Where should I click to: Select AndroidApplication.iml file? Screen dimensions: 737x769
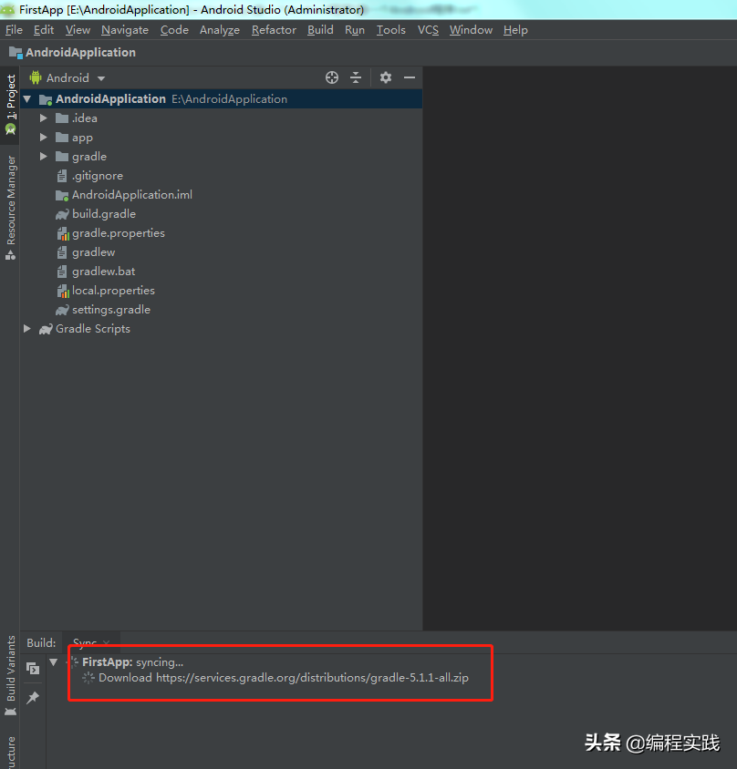pyautogui.click(x=132, y=195)
